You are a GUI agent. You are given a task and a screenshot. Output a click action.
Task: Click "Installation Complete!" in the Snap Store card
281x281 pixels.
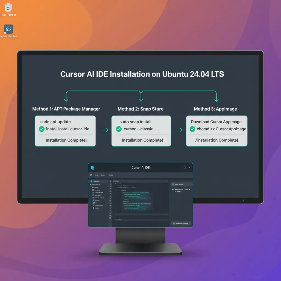142,140
